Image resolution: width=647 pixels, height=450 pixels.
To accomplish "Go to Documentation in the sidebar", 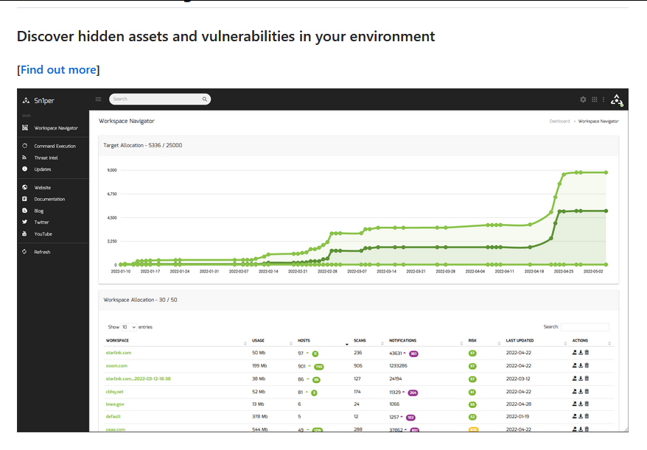I will click(49, 199).
